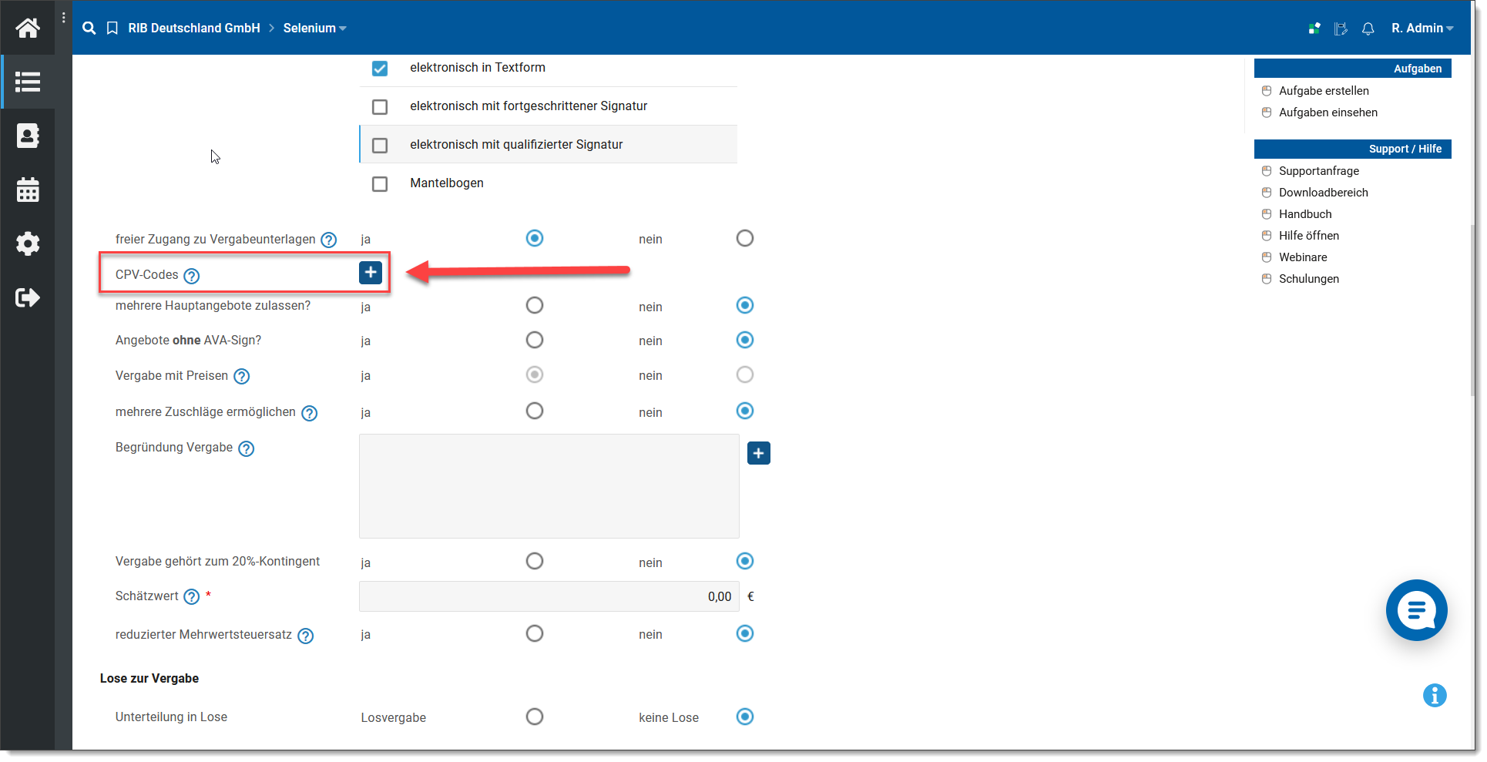Click the home icon in sidebar
Image resolution: width=1487 pixels, height=762 pixels.
pyautogui.click(x=28, y=29)
